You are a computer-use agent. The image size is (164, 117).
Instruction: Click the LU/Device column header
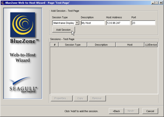[x=151, y=45]
